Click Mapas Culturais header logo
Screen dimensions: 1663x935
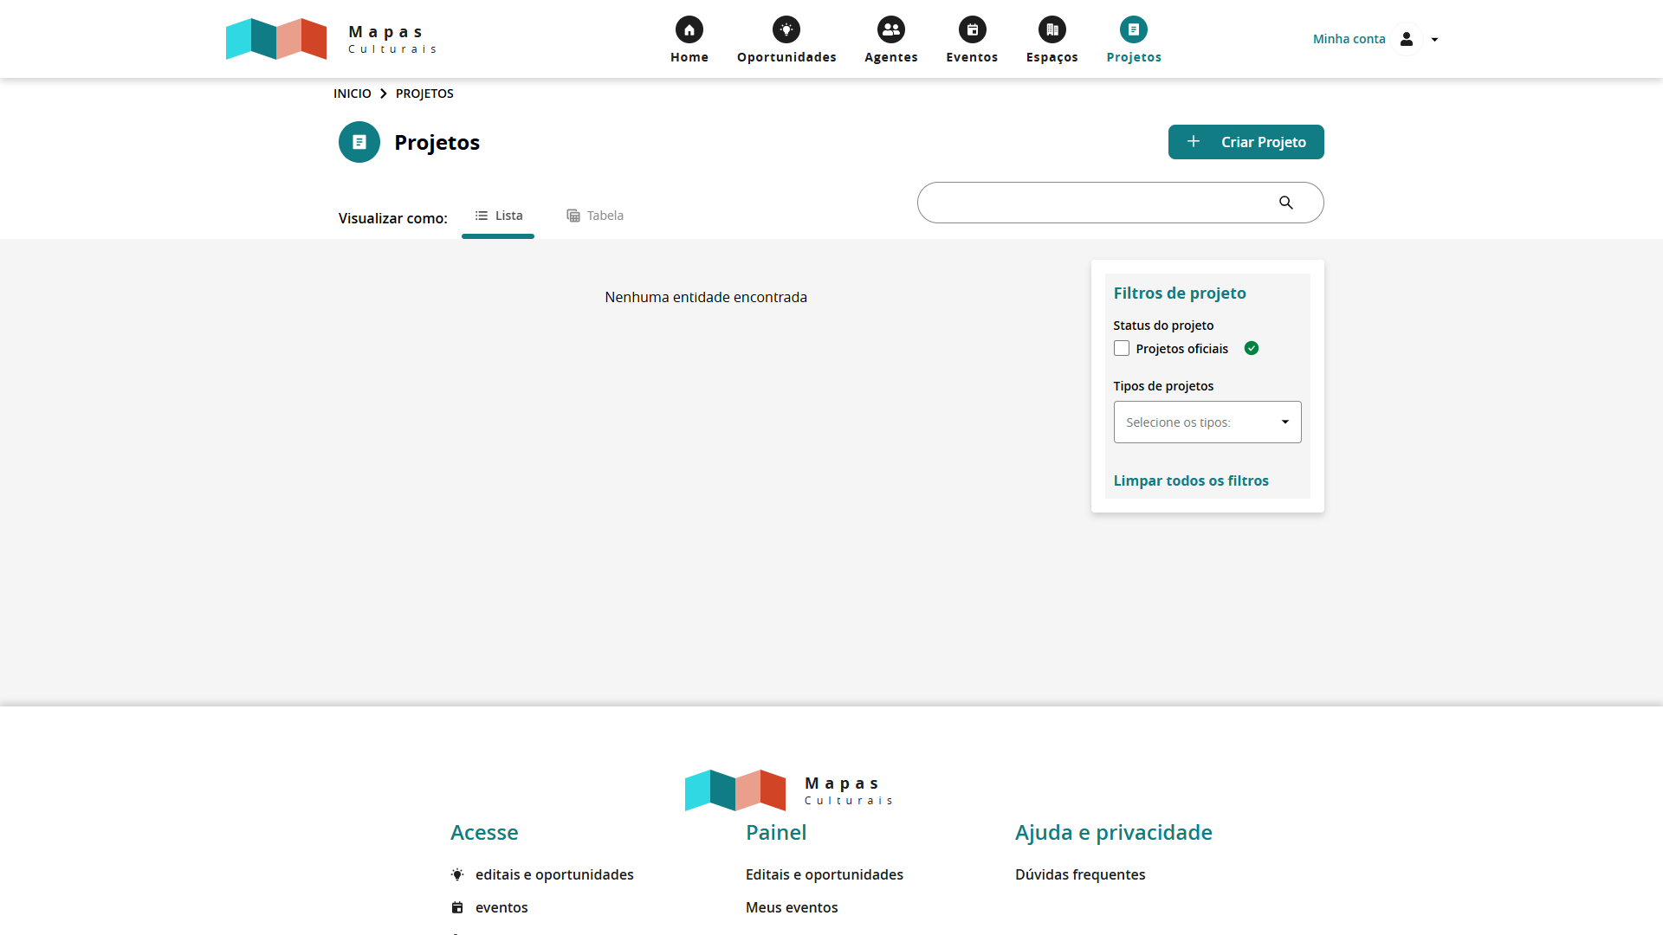pyautogui.click(x=331, y=39)
